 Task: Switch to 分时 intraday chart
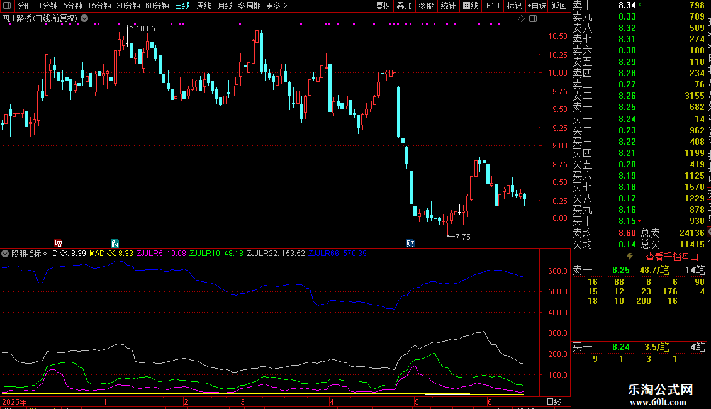(x=25, y=6)
